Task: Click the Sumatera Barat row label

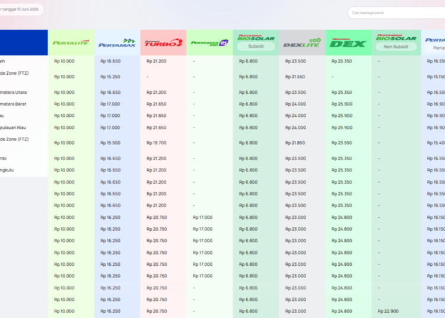Action: (13, 104)
